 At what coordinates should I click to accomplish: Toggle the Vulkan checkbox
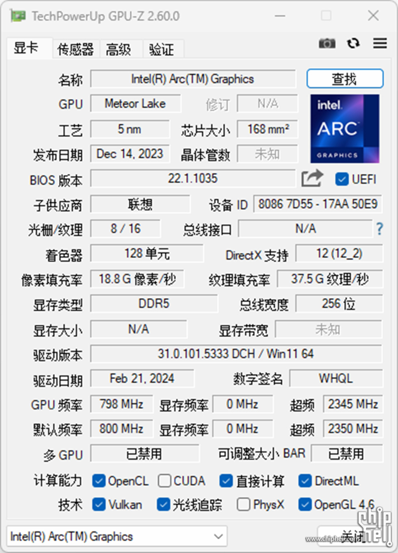(x=99, y=505)
